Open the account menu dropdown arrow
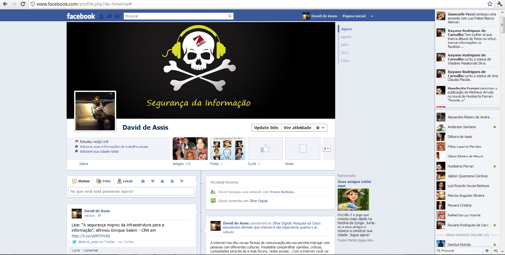Screen dimensions: 505x255 372,16
